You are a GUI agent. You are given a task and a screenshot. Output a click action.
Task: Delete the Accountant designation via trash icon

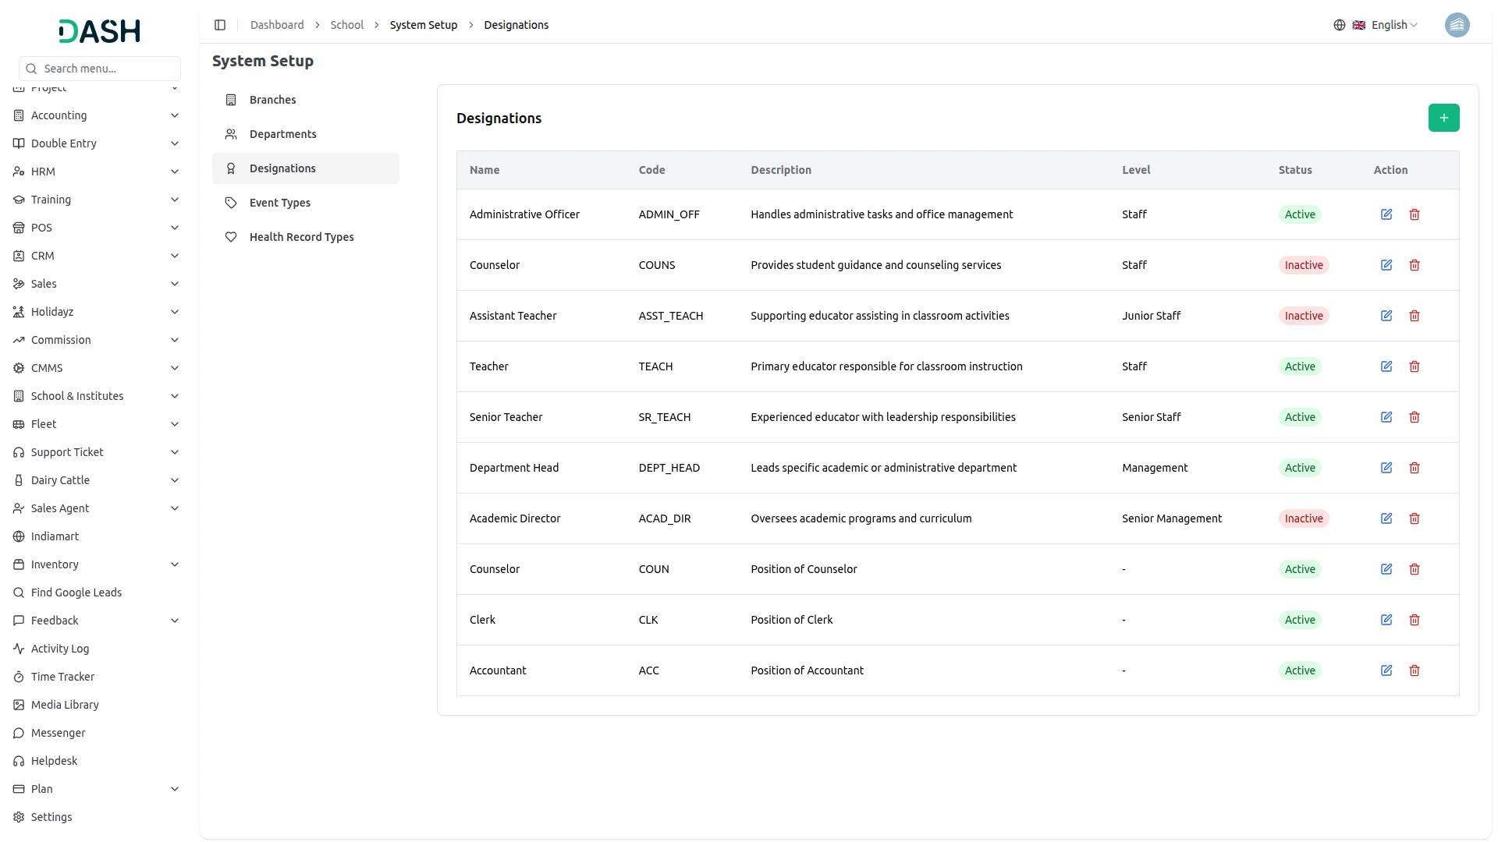[1415, 670]
